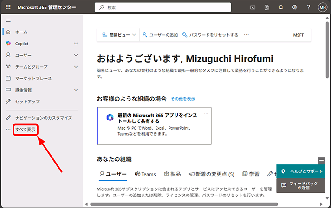Click the Copilot logo icon
331x208 pixels.
[x=8, y=44]
